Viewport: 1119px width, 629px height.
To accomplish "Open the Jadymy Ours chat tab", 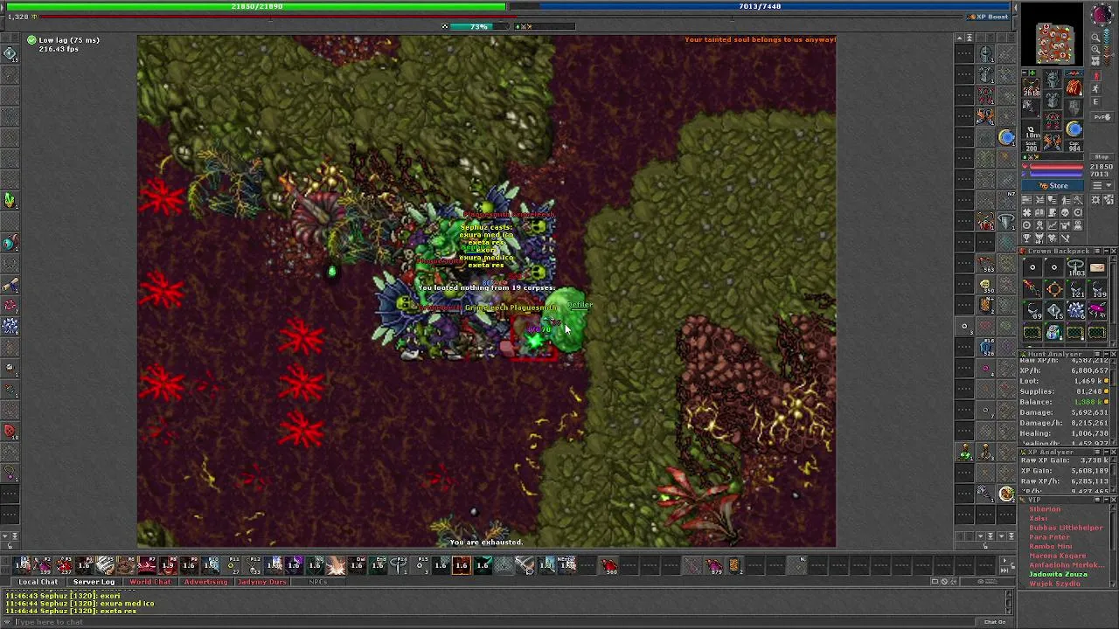I will point(261,582).
